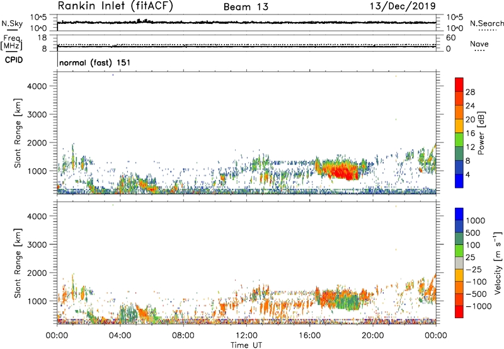Image resolution: width=504 pixels, height=349 pixels.
Task: Click the "Rankin Inlet (fitACF)" plot title
Action: click(x=115, y=6)
